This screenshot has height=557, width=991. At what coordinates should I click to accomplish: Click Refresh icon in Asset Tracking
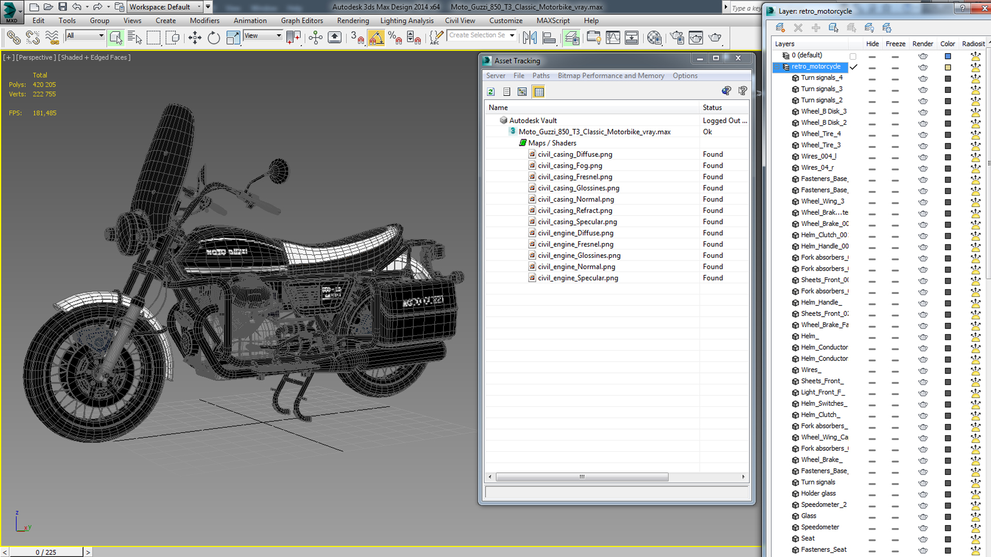click(491, 92)
